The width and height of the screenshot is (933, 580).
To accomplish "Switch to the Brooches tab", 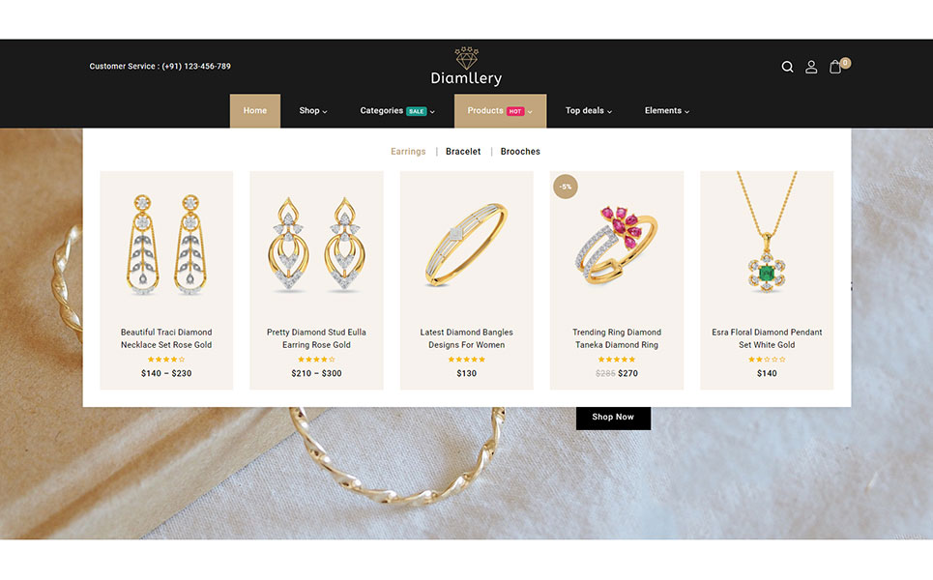I will coord(520,152).
